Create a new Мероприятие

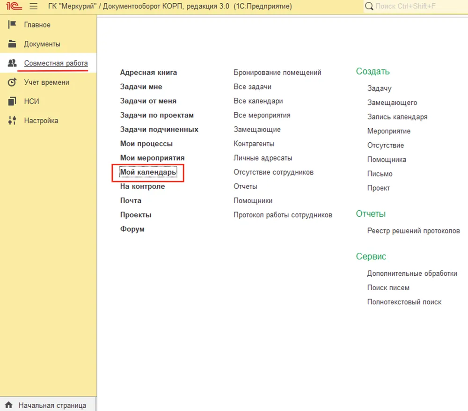[x=388, y=131]
